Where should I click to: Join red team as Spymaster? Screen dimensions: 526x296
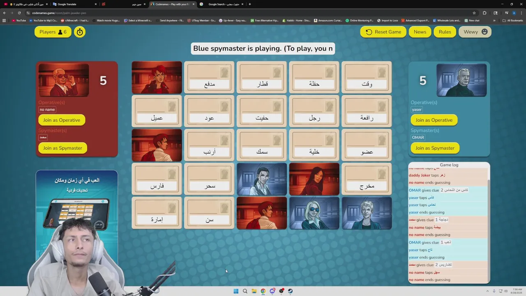pos(62,148)
